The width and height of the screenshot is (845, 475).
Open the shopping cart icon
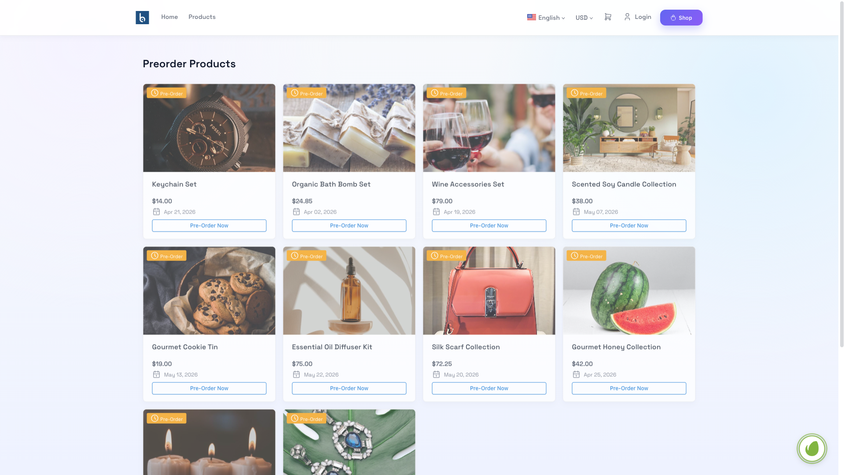point(608,17)
